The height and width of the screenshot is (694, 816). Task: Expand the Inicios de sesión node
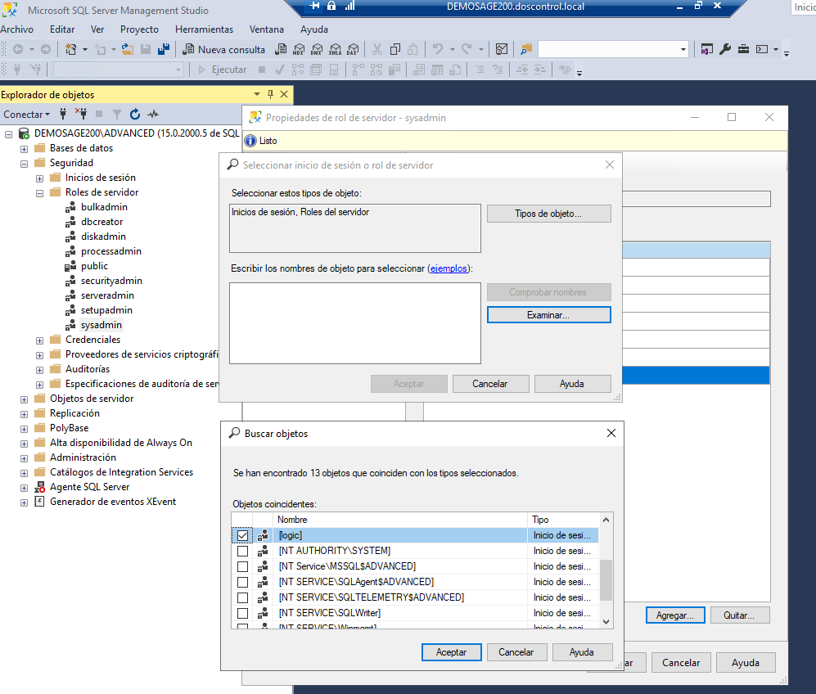[x=39, y=178]
